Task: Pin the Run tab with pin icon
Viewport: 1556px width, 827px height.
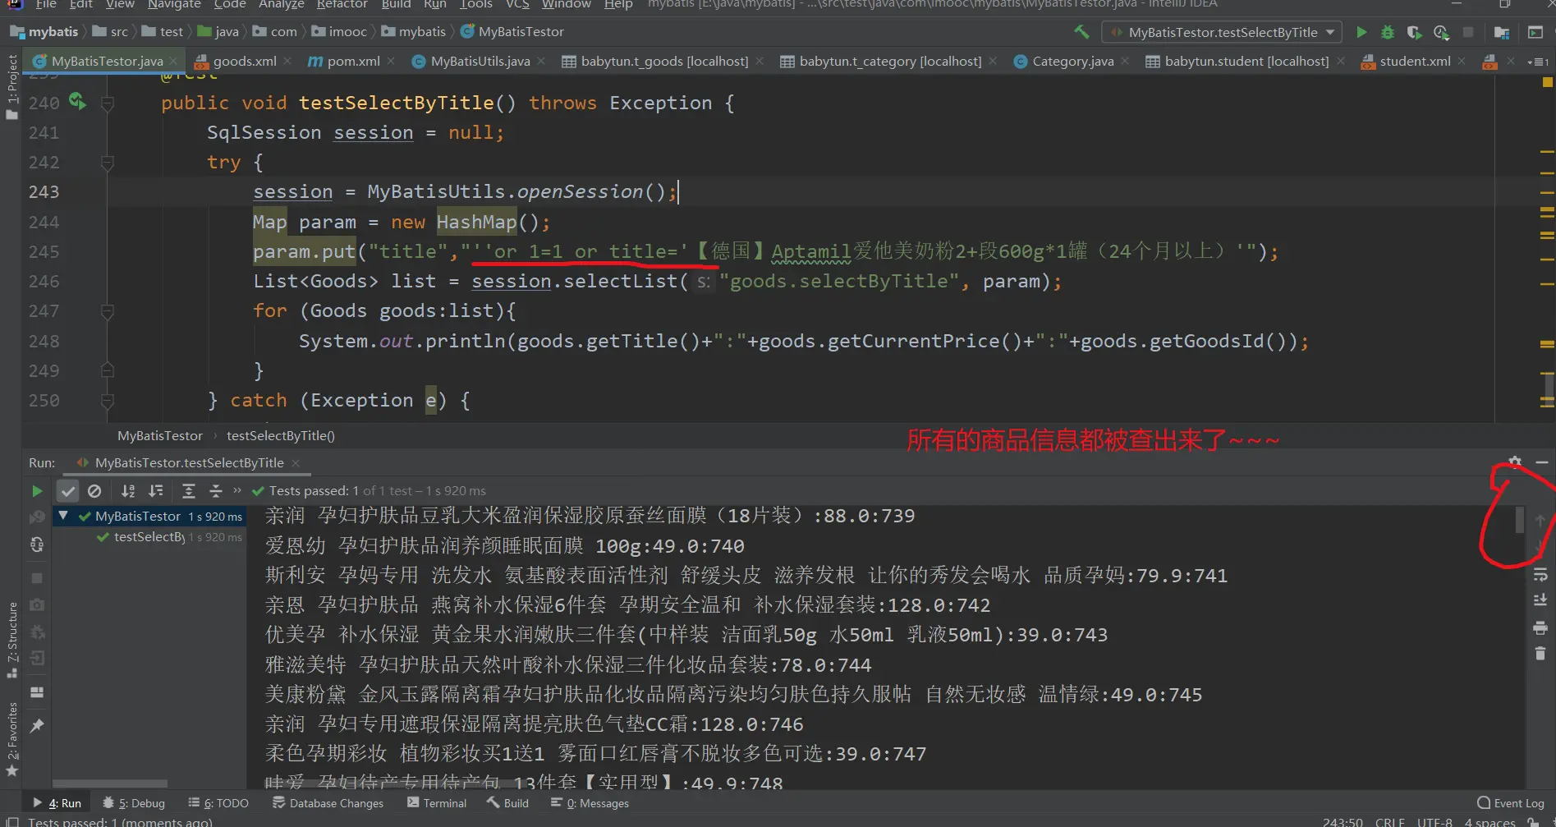Action: (x=37, y=726)
